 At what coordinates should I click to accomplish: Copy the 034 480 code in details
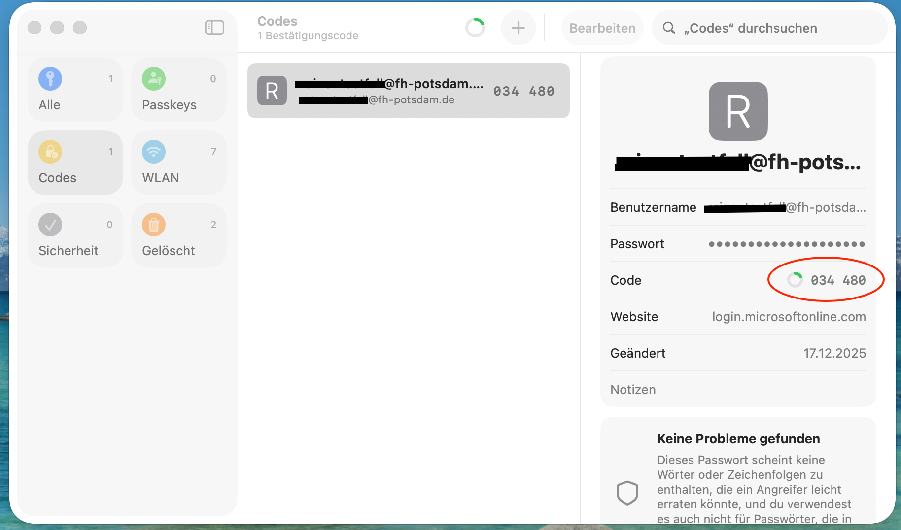(837, 280)
